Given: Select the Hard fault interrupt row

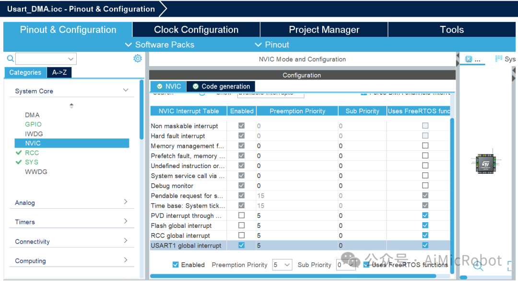Looking at the screenshot, I should pos(300,136).
